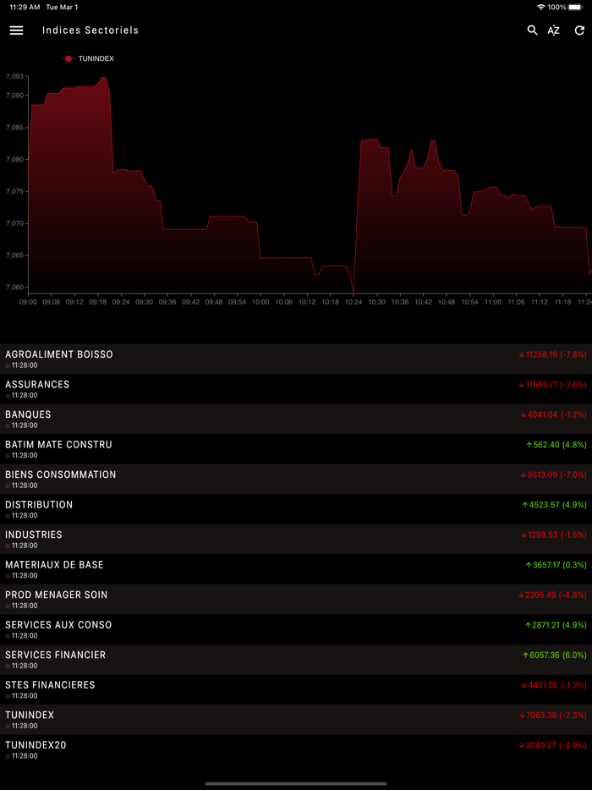Tap value 4523.57 (4.9%)

(x=554, y=505)
